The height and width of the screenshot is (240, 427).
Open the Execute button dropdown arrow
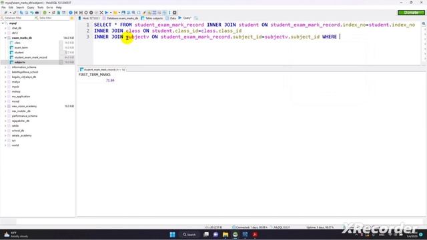point(111,13)
